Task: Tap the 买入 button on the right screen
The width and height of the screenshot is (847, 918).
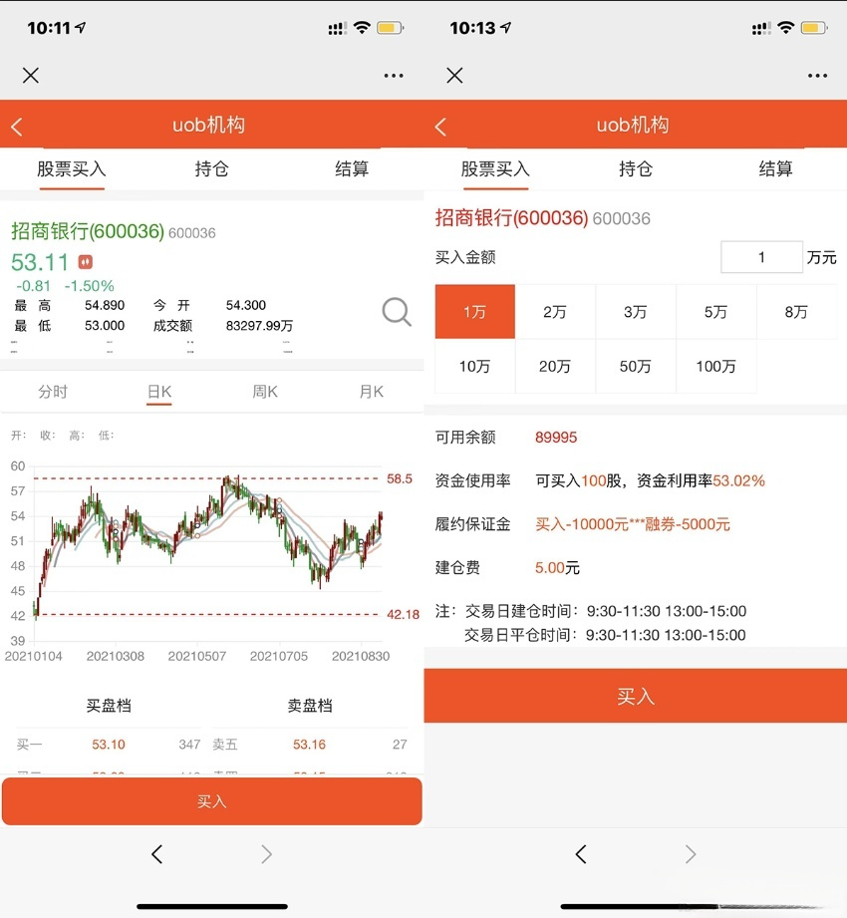Action: (x=635, y=696)
